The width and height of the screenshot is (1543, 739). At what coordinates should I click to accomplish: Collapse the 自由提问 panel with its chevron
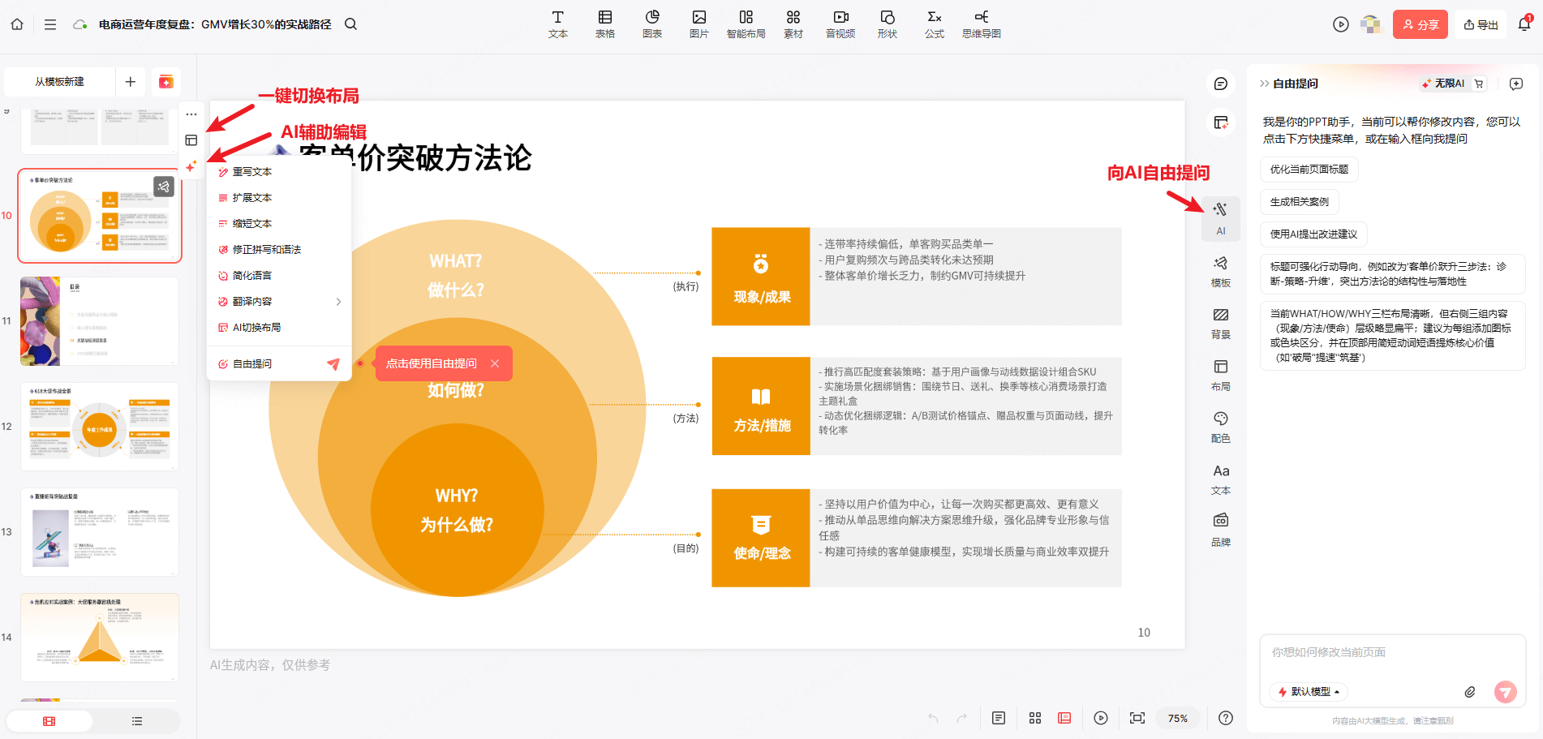tap(1265, 83)
